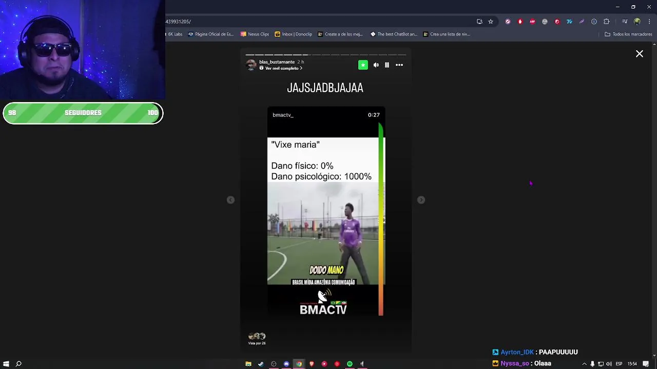
Task: Bookmark this page with the star icon
Action: [x=491, y=22]
